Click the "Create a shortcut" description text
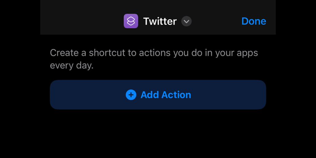 tap(154, 59)
